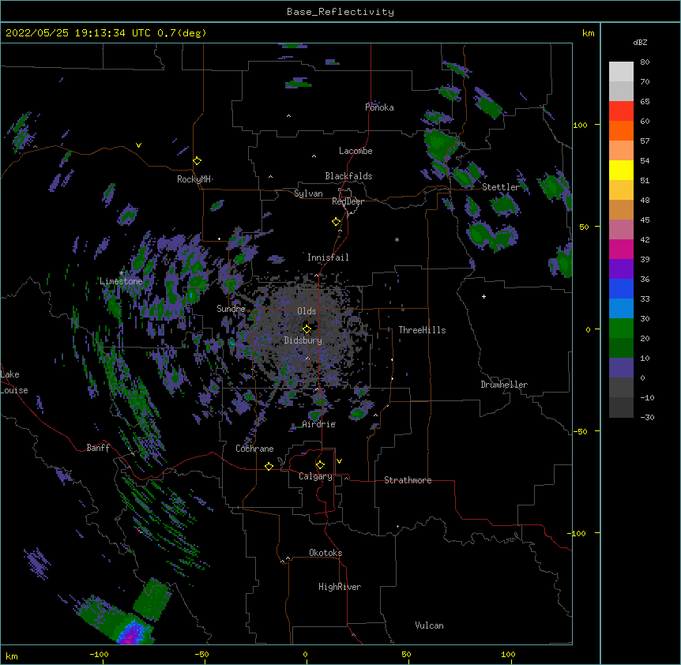The image size is (681, 665).
Task: Select the Banff label
Action: click(98, 448)
